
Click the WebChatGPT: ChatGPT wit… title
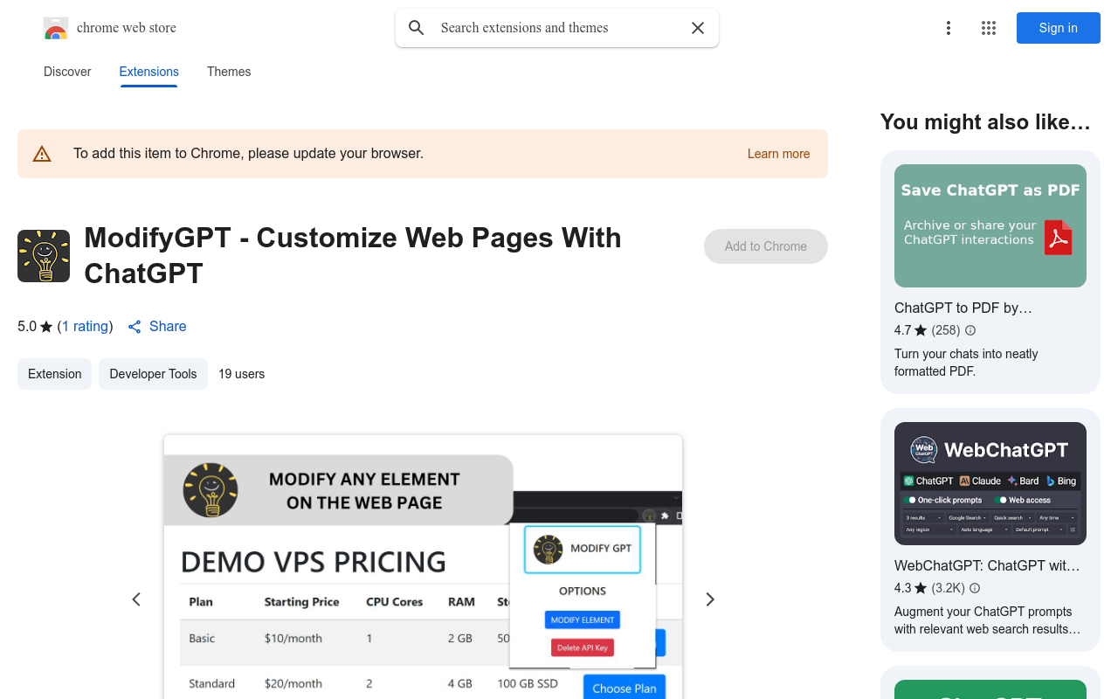point(988,566)
